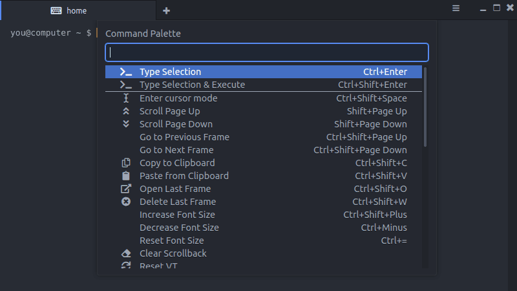Click the Scroll Page Down double-chevron icon
Viewport: 517px width, 291px height.
click(126, 124)
